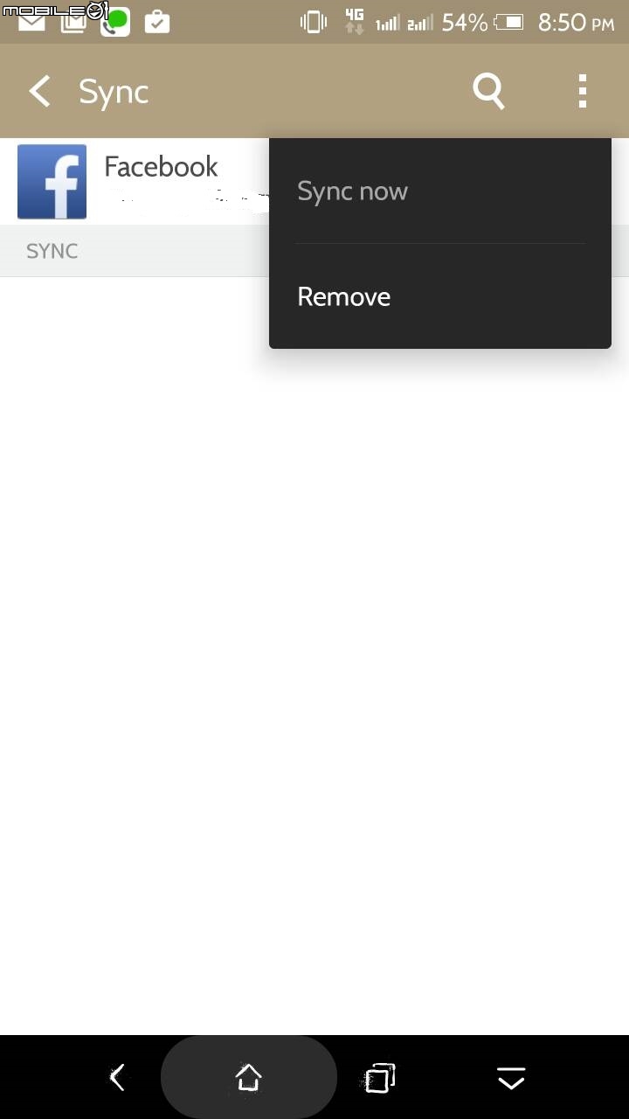
Task: Tap the green phone notification icon
Action: 115,22
